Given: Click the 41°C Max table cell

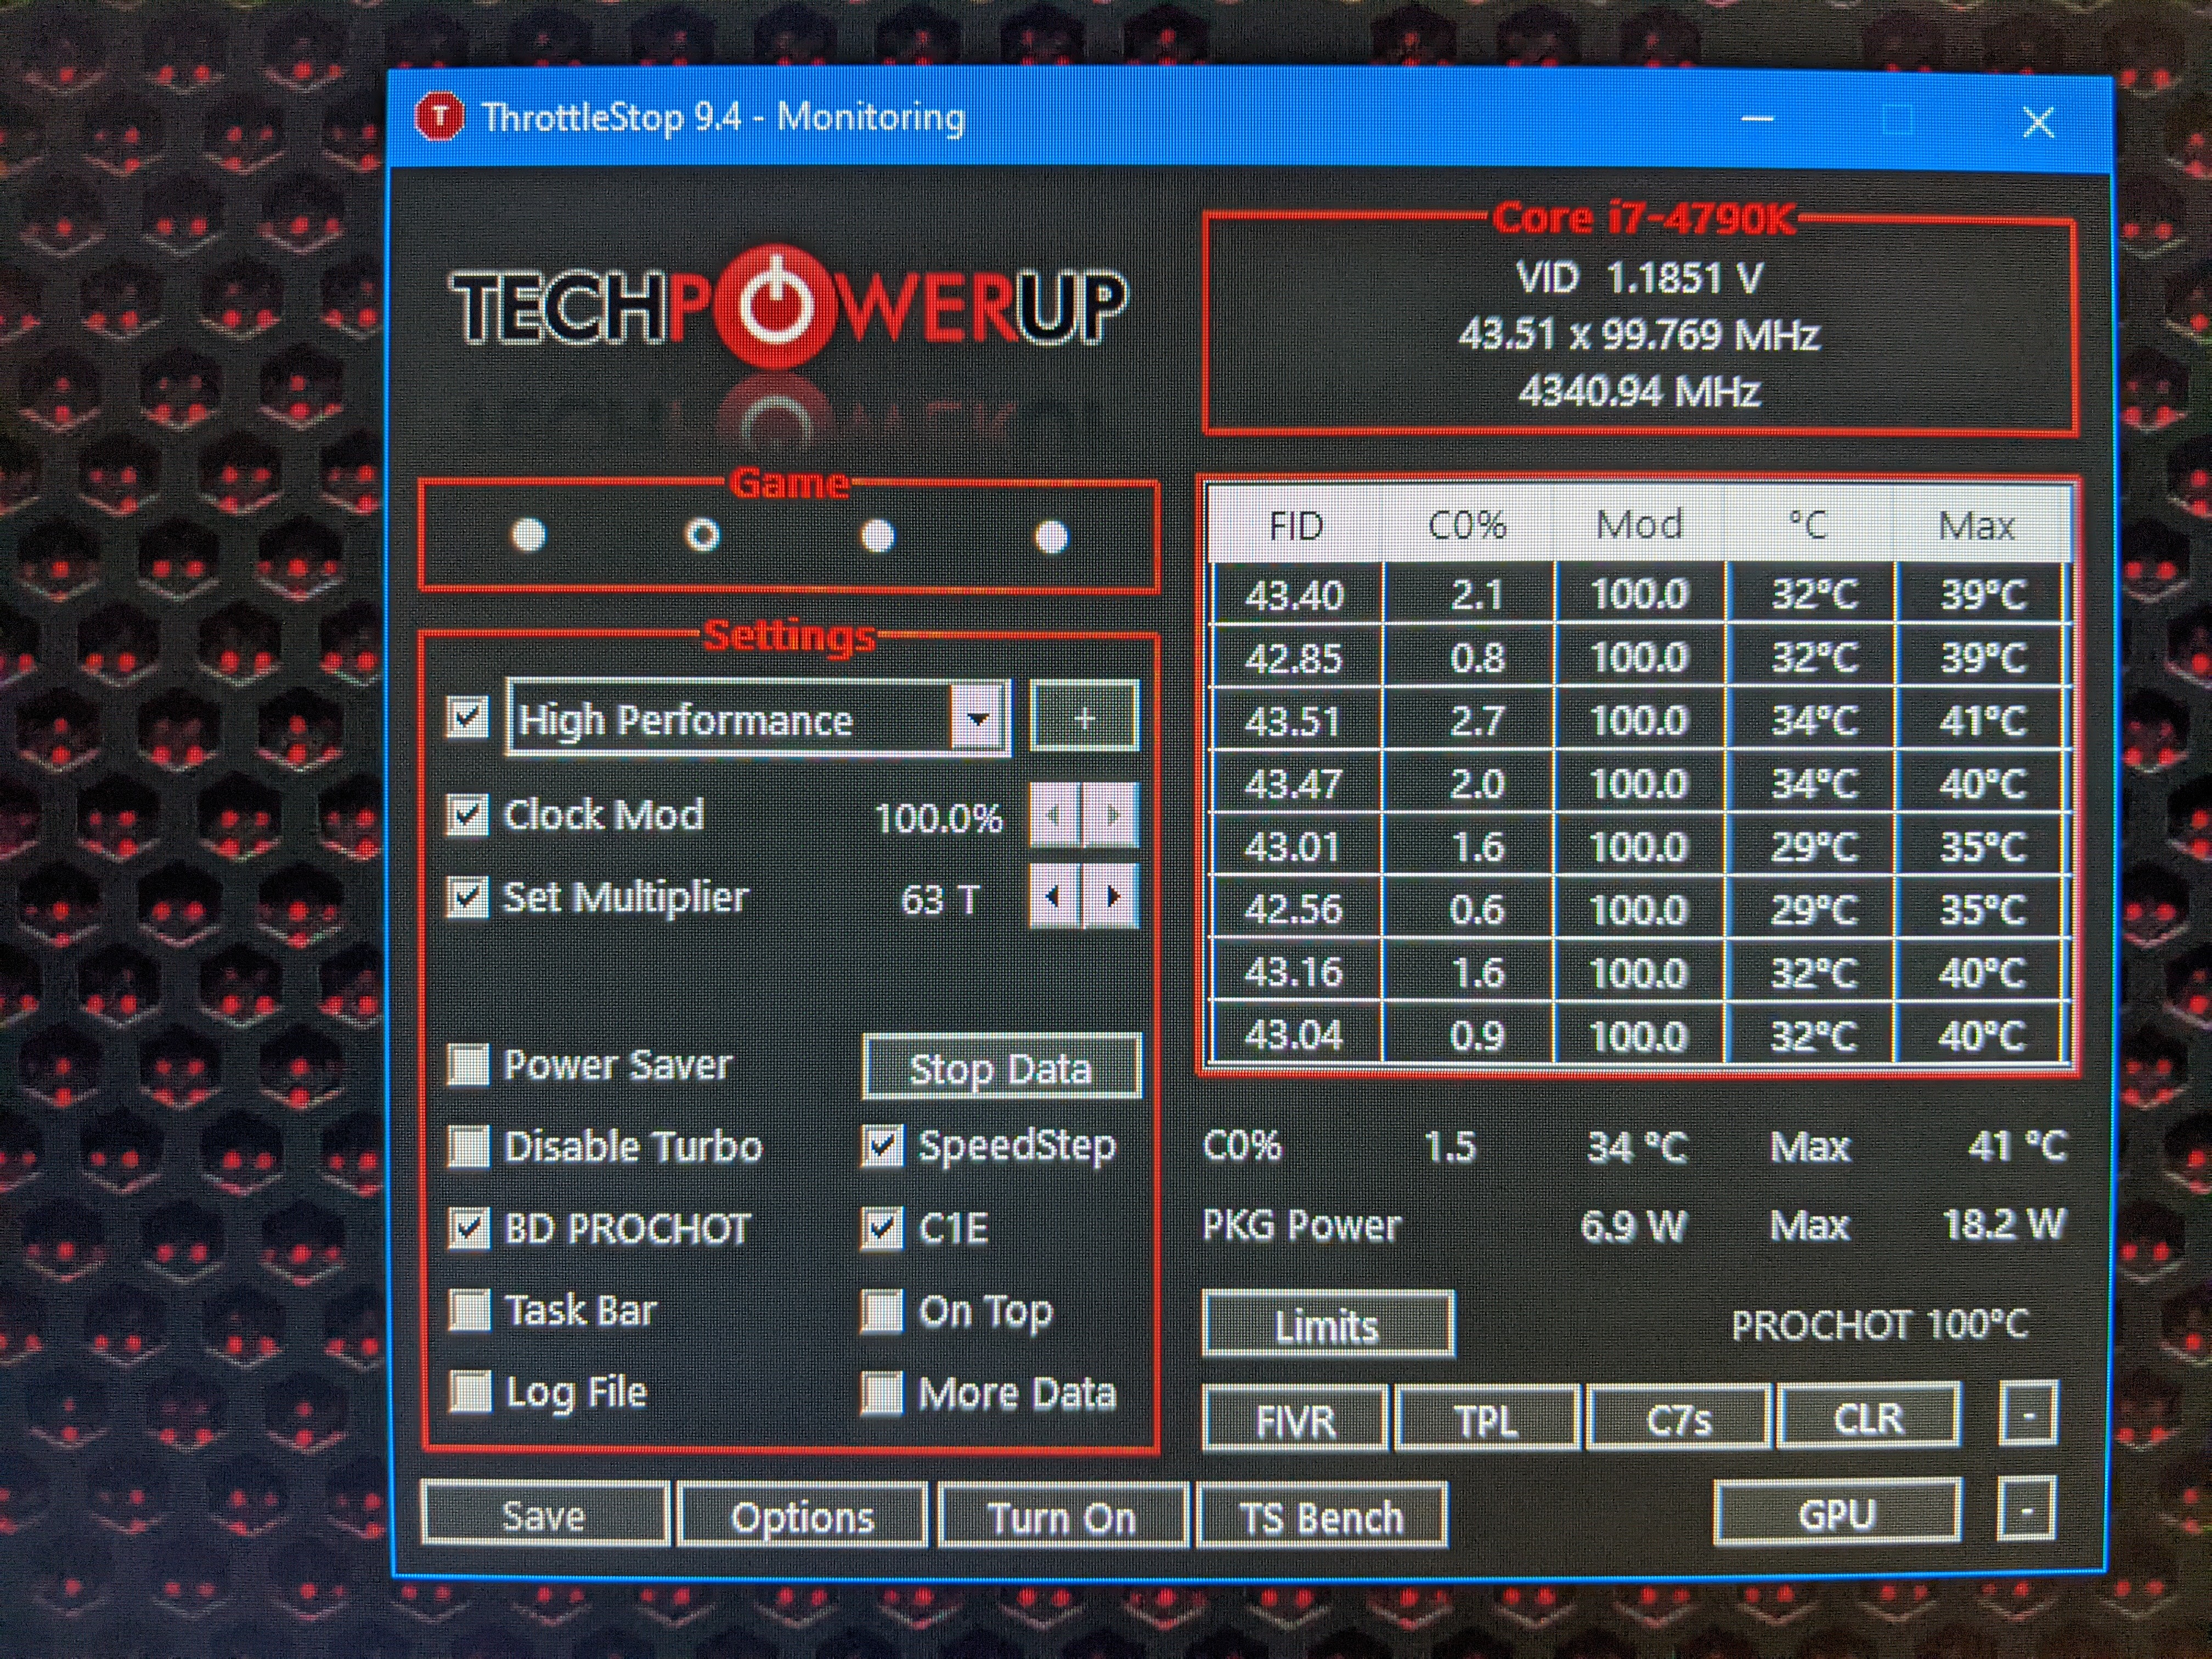Looking at the screenshot, I should pyautogui.click(x=1981, y=720).
